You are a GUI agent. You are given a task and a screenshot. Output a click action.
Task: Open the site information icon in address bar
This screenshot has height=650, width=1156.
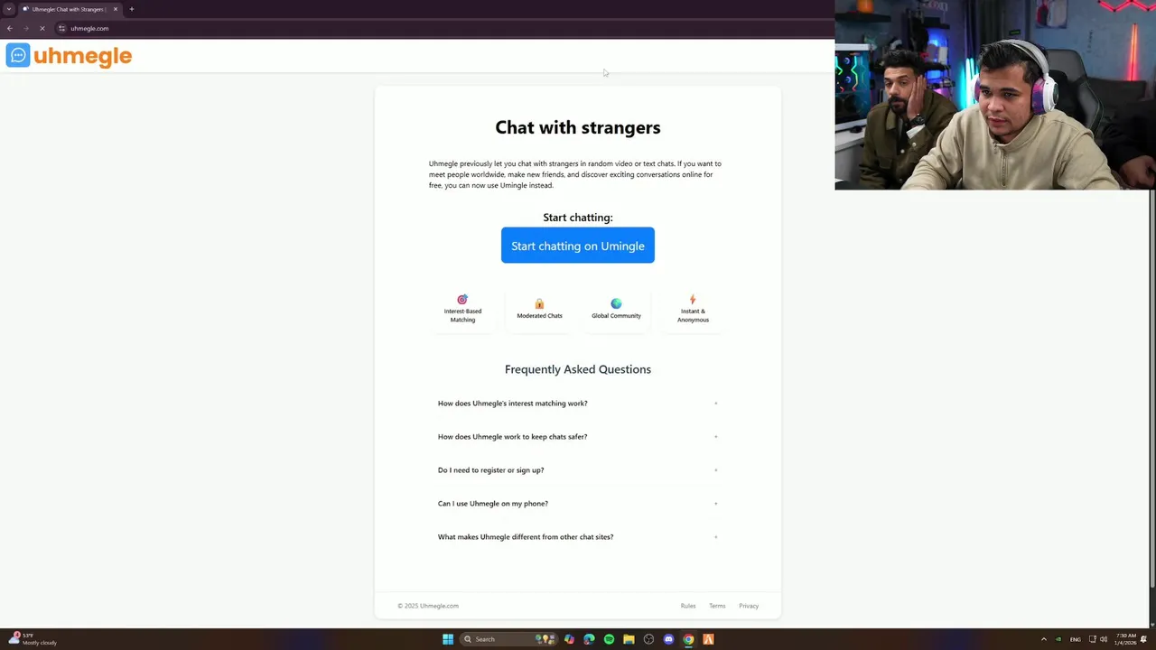pyautogui.click(x=61, y=28)
